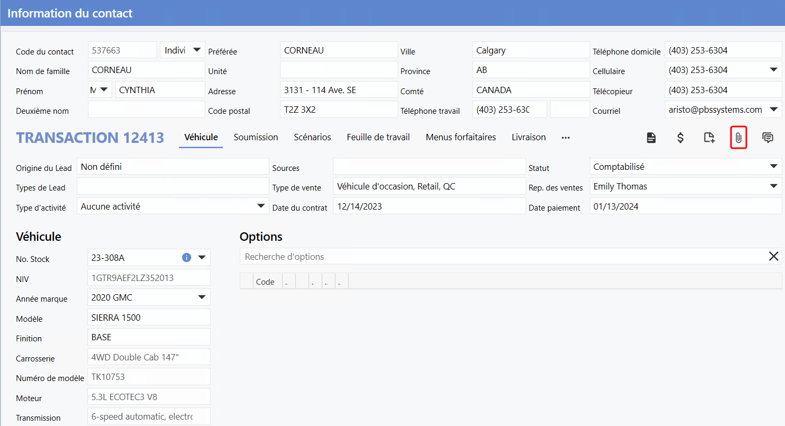Click the dollar sign payment icon
785x426 pixels.
[x=681, y=138]
